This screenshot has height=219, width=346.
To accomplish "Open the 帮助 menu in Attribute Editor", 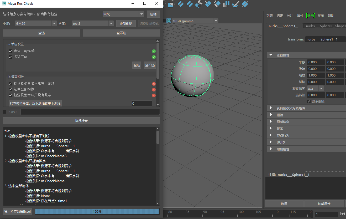I will click(331, 16).
